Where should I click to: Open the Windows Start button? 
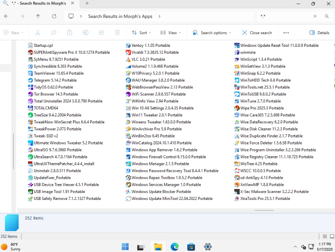tap(125, 247)
